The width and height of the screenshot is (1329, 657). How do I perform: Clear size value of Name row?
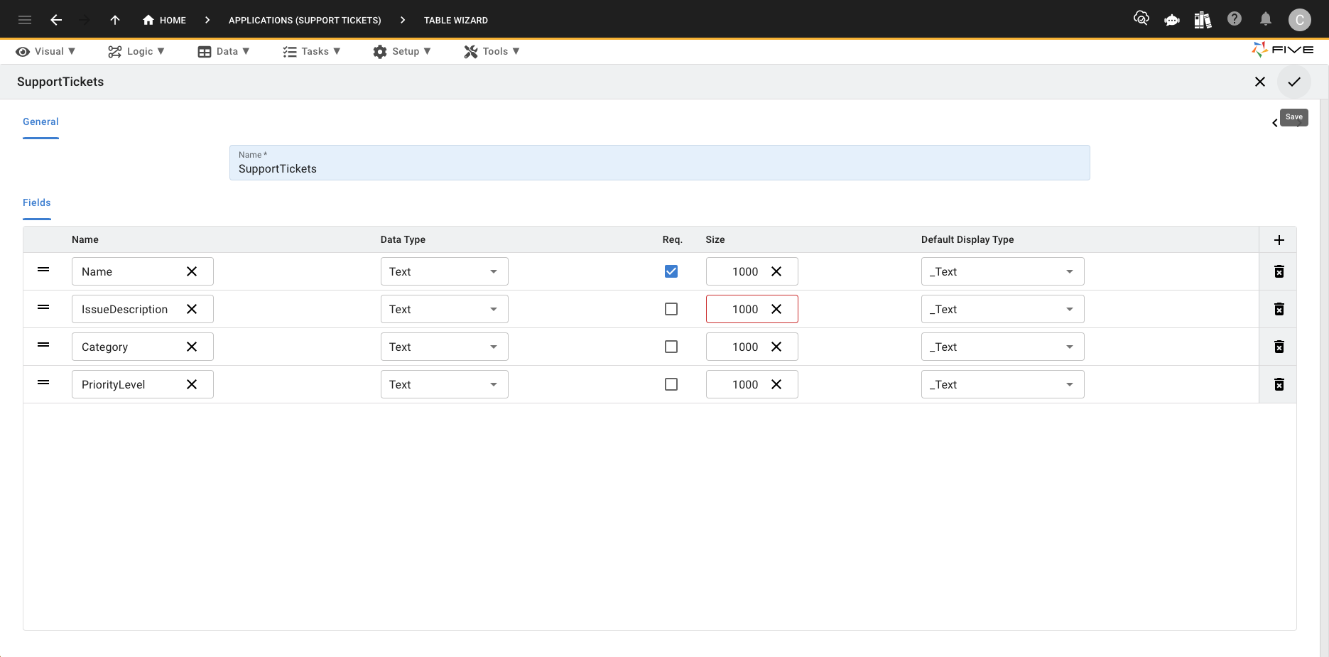click(776, 271)
